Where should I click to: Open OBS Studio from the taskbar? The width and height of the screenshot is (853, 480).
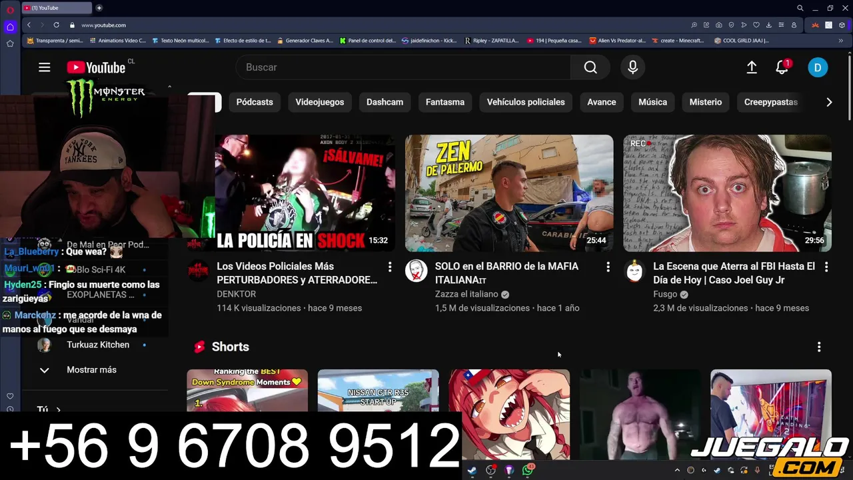[490, 470]
